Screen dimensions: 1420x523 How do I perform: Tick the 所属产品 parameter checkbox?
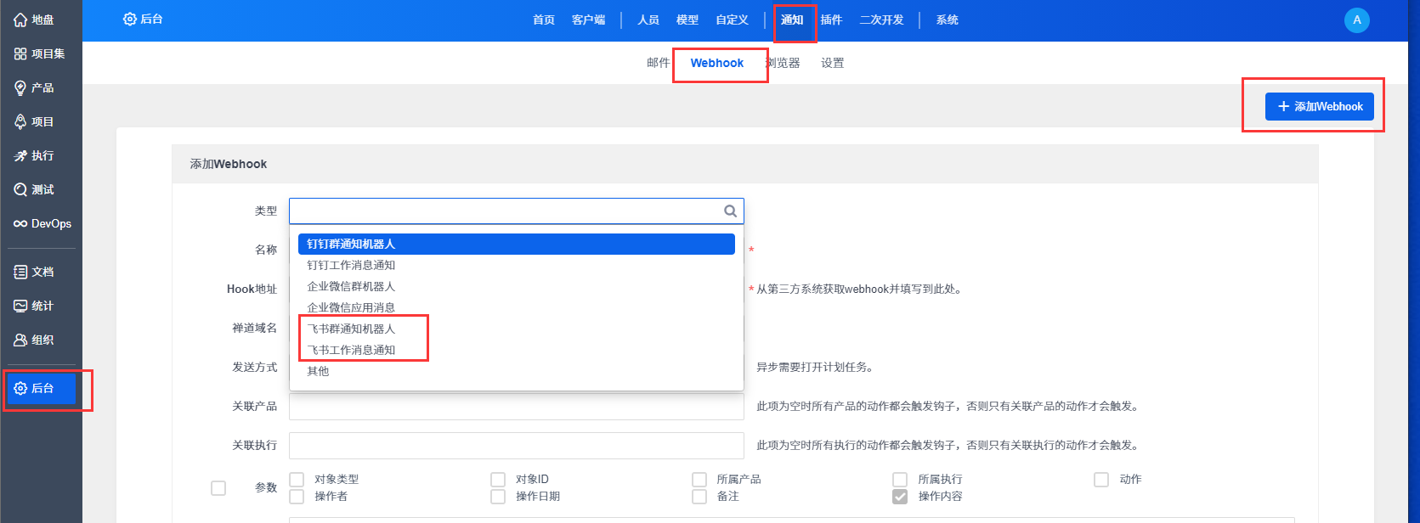point(699,480)
